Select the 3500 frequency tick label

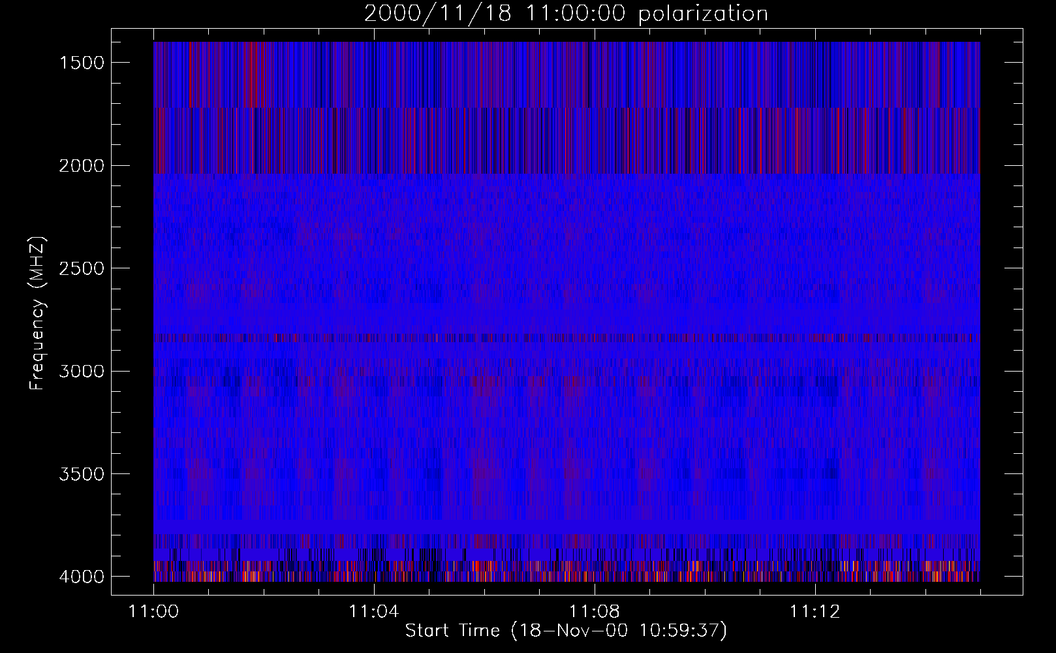pyautogui.click(x=82, y=474)
